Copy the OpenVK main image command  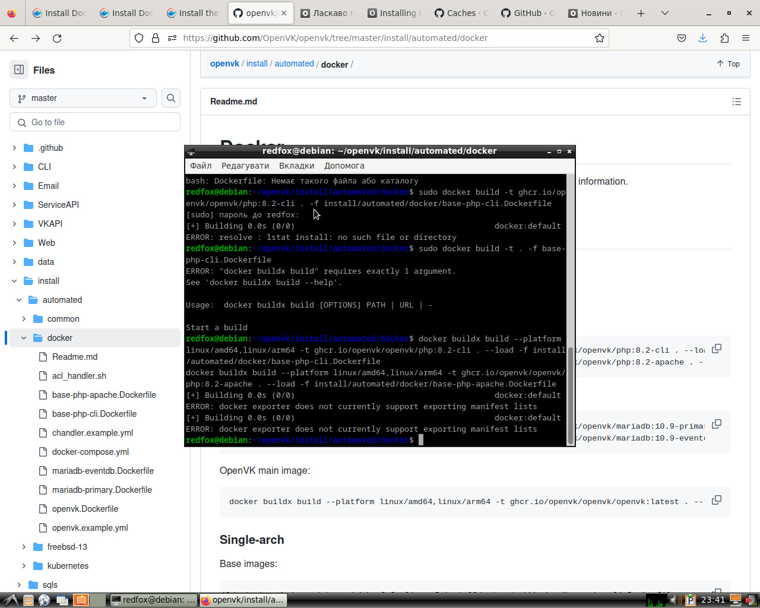pos(717,500)
